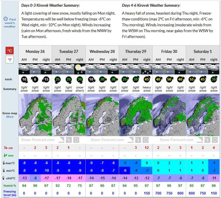Screen dimensions: 221x198
Task: Click the Humid.% row label
Action: [10, 186]
